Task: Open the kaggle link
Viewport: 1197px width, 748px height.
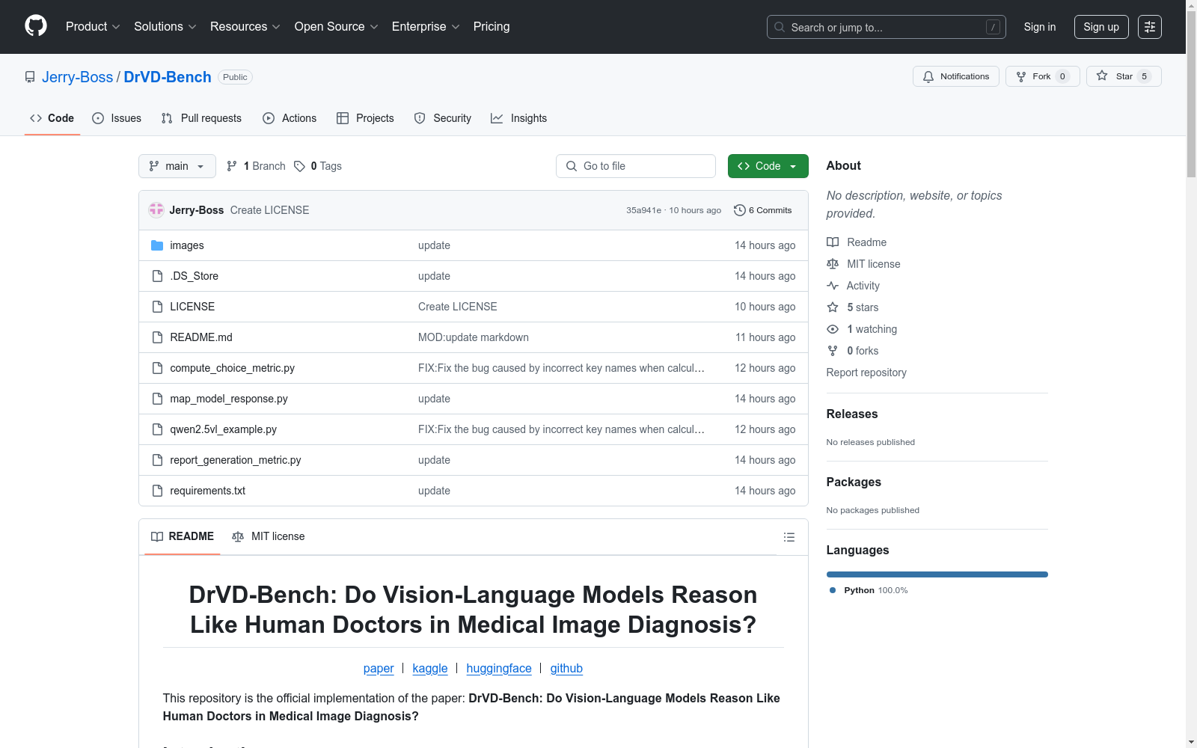Action: click(x=430, y=668)
